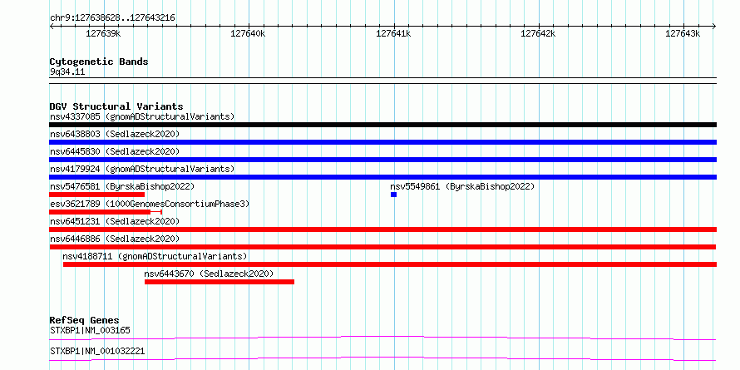Click the nsv4337085 gnomAD label
This screenshot has width=740, height=370.
pyautogui.click(x=142, y=116)
